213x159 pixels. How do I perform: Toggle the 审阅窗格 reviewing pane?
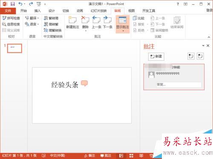tap(159, 30)
